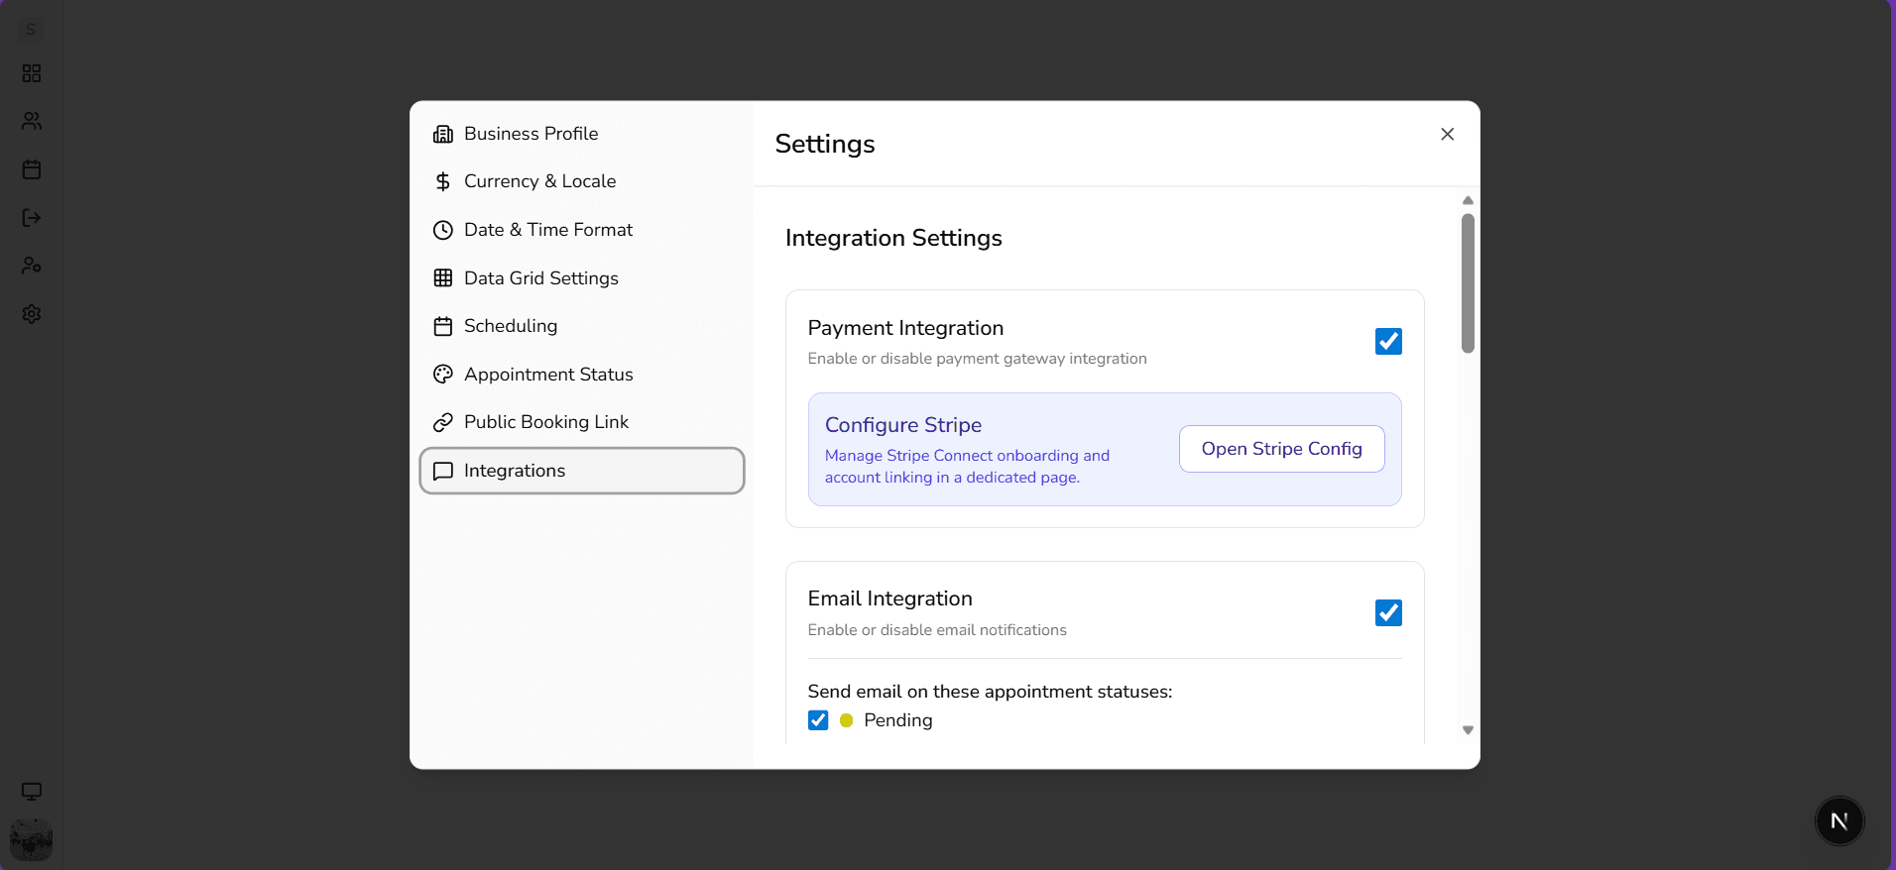Click the chat bubble icon for Integrations
Image resolution: width=1896 pixels, height=870 pixels.
coord(443,471)
